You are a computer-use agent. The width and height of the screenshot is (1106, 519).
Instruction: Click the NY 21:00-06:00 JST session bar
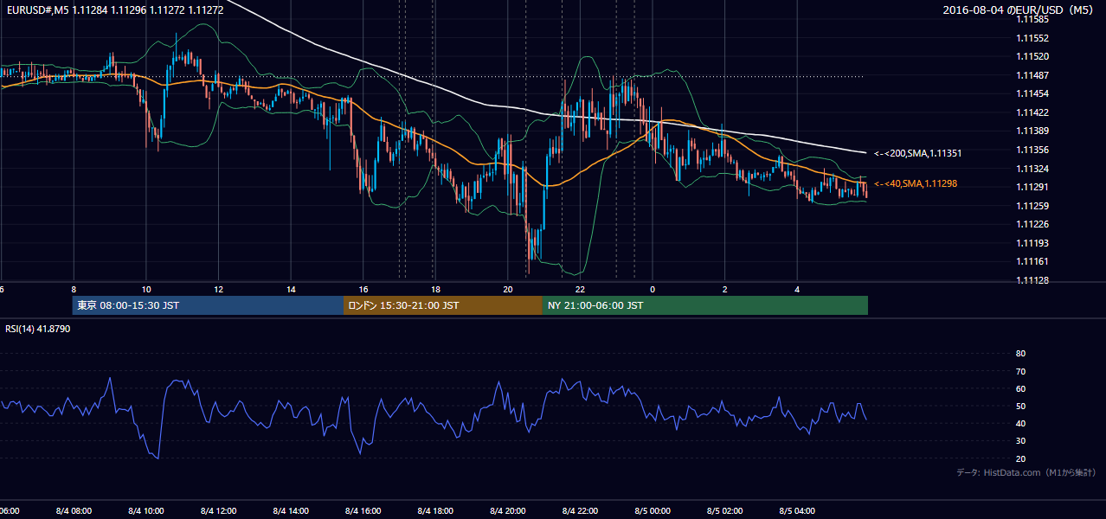pyautogui.click(x=705, y=305)
